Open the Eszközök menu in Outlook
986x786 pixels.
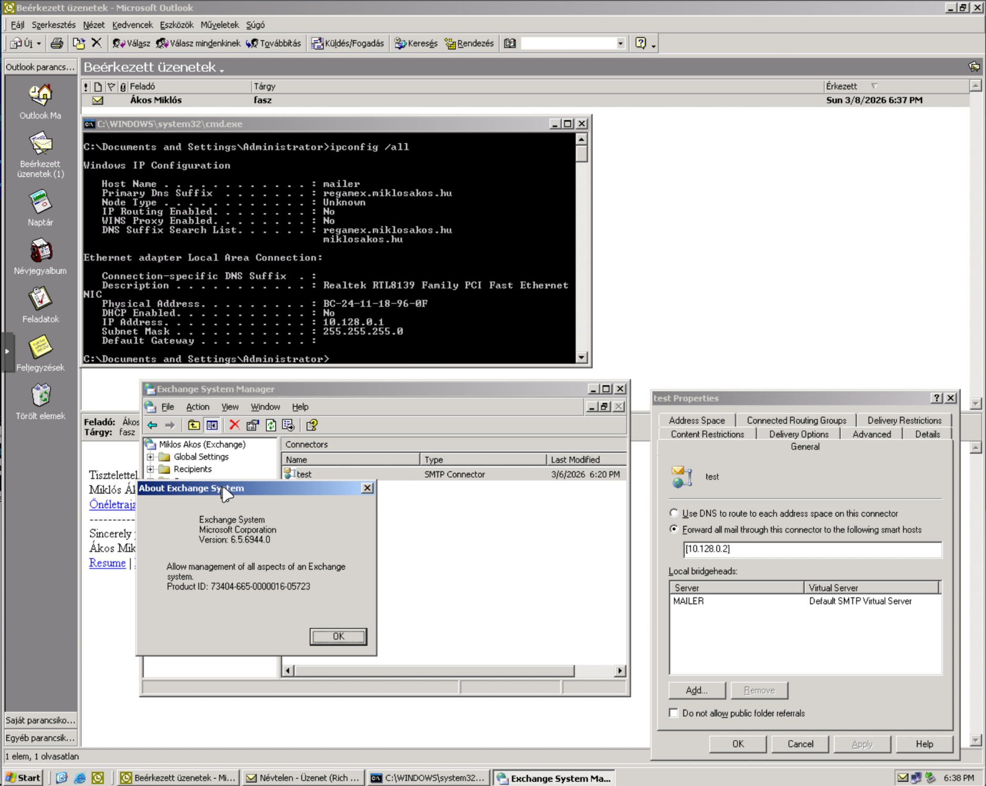point(176,25)
